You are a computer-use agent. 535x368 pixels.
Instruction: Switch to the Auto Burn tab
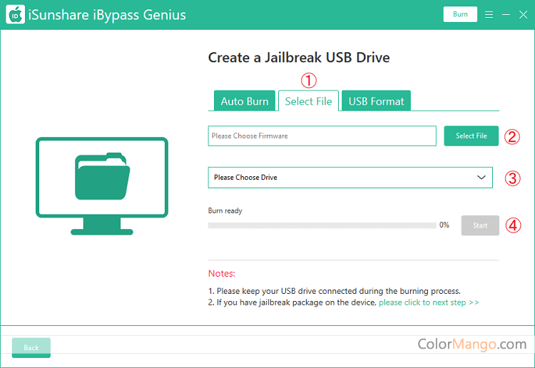[x=245, y=101]
